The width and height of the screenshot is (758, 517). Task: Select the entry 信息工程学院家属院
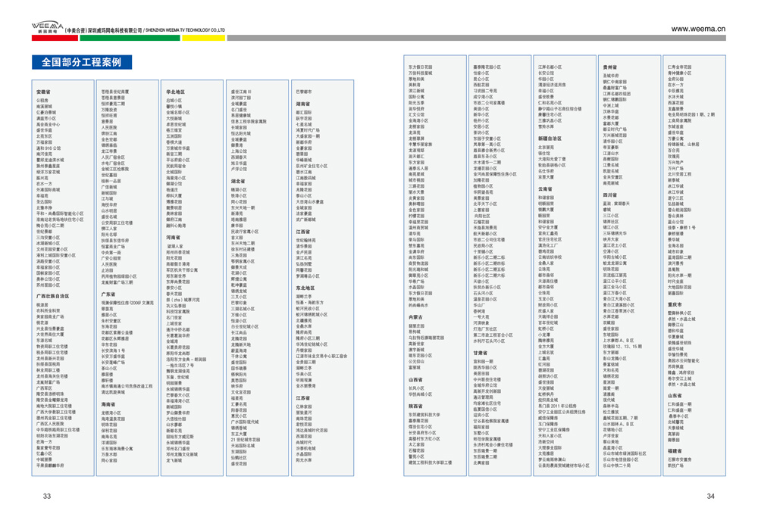pyautogui.click(x=249, y=122)
